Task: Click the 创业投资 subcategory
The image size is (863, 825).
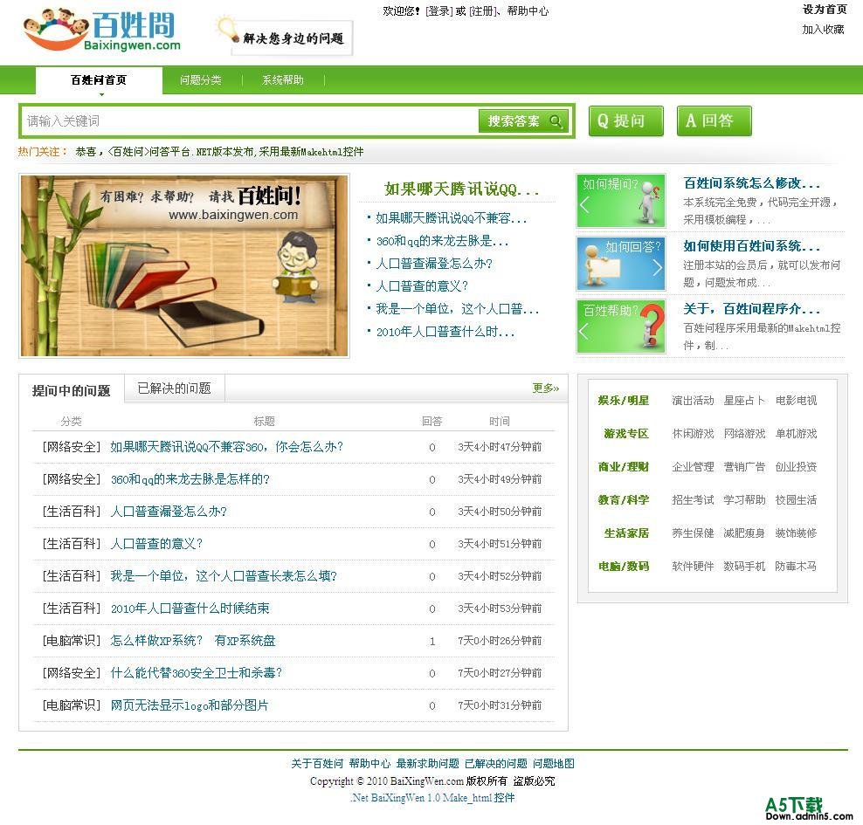Action: click(x=796, y=467)
